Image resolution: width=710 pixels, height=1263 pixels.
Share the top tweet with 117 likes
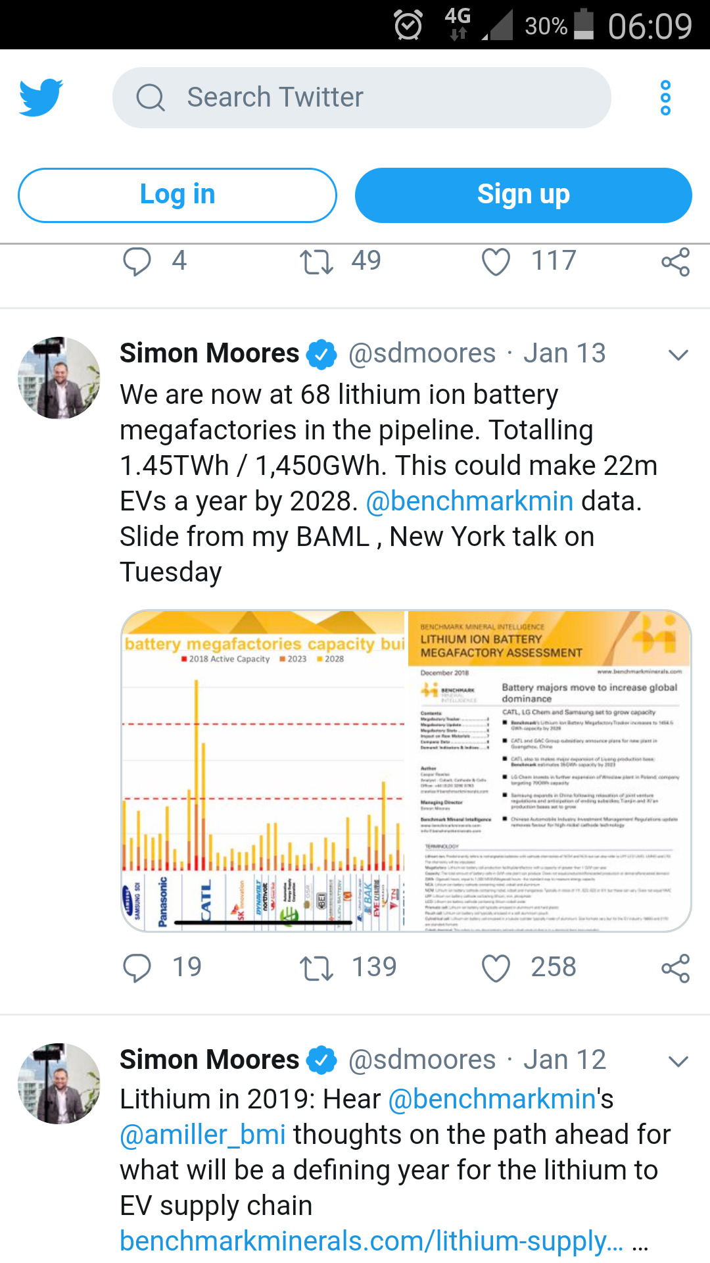pos(676,261)
